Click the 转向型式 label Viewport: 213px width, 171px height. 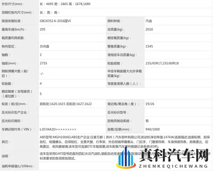(9, 46)
